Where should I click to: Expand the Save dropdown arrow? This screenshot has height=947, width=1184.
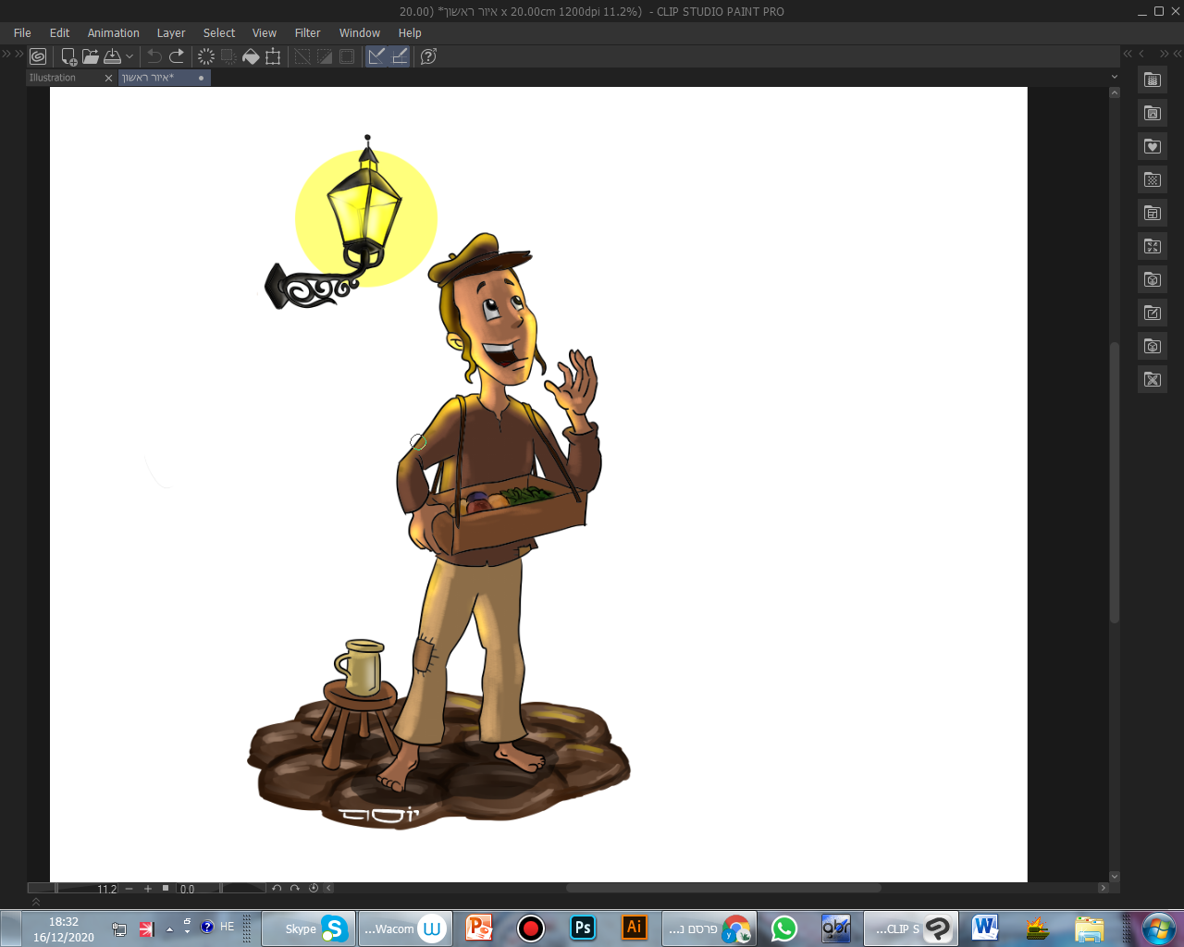click(129, 56)
